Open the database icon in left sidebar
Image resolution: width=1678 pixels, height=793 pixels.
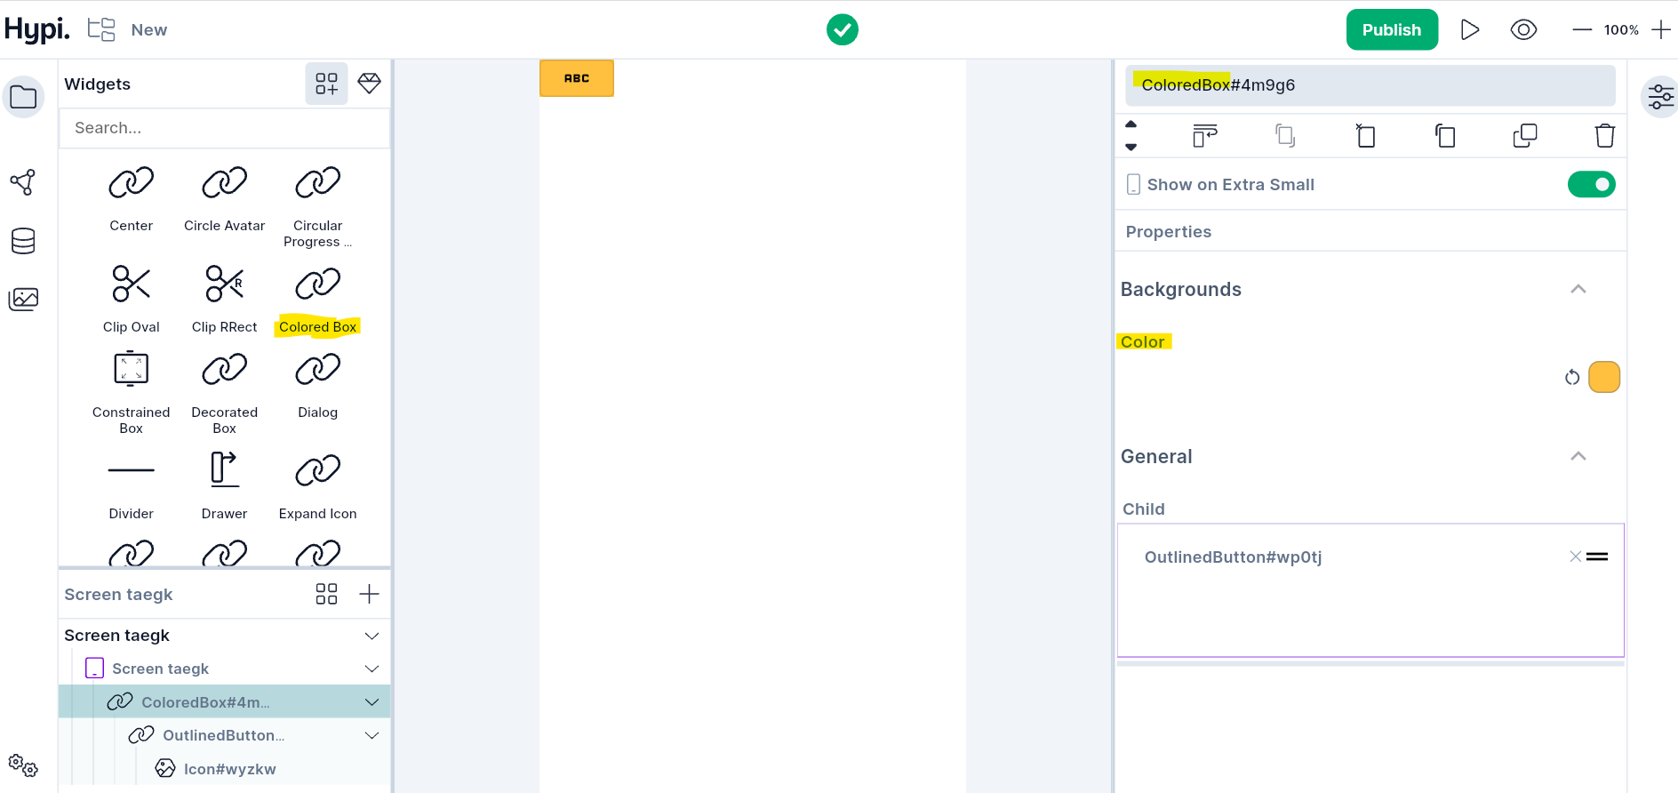pos(23,241)
